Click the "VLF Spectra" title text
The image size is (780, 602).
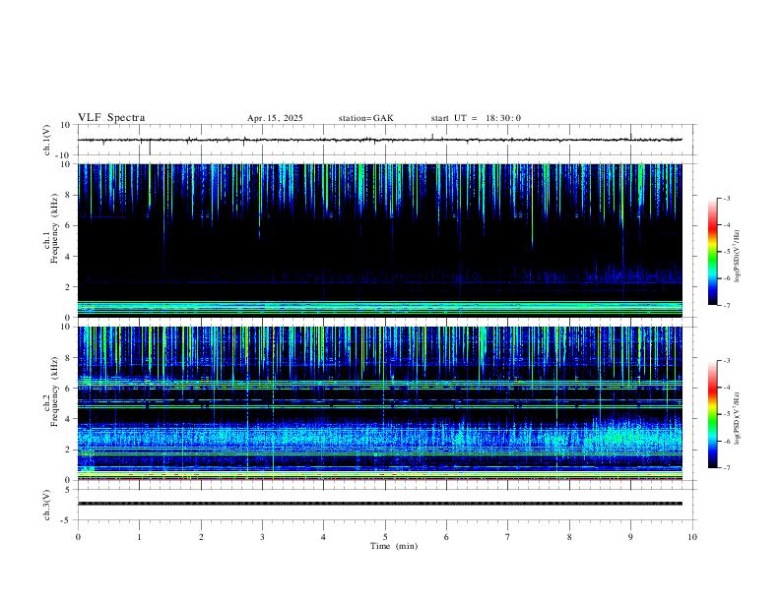(x=111, y=118)
